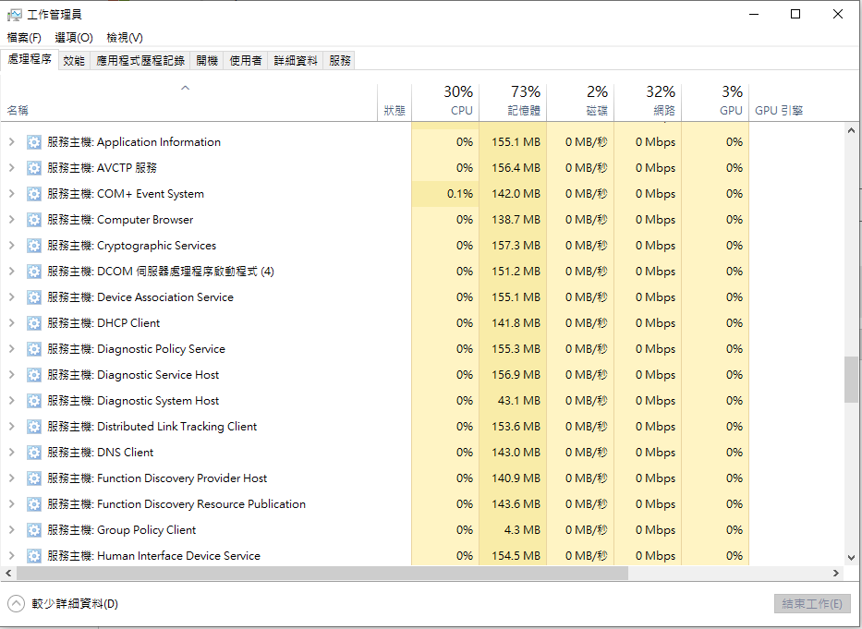Screen dimensions: 862x629
Task: Click the horizontal scrollbar thumb
Action: pos(322,573)
